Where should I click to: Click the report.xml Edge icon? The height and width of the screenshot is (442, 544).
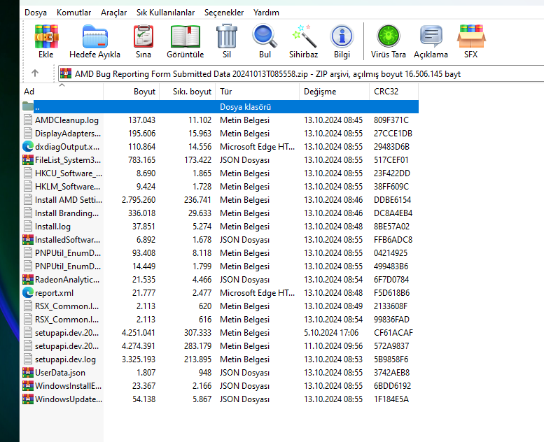(x=28, y=292)
